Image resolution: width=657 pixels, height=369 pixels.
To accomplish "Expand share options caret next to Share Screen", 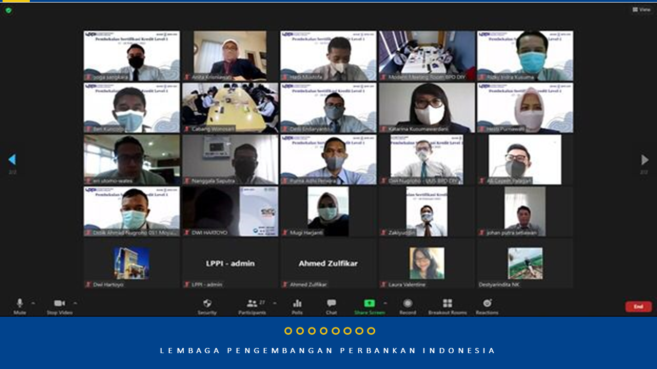I will 385,303.
